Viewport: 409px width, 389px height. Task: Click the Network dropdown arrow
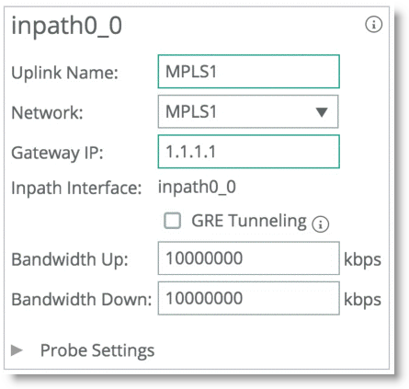point(322,112)
